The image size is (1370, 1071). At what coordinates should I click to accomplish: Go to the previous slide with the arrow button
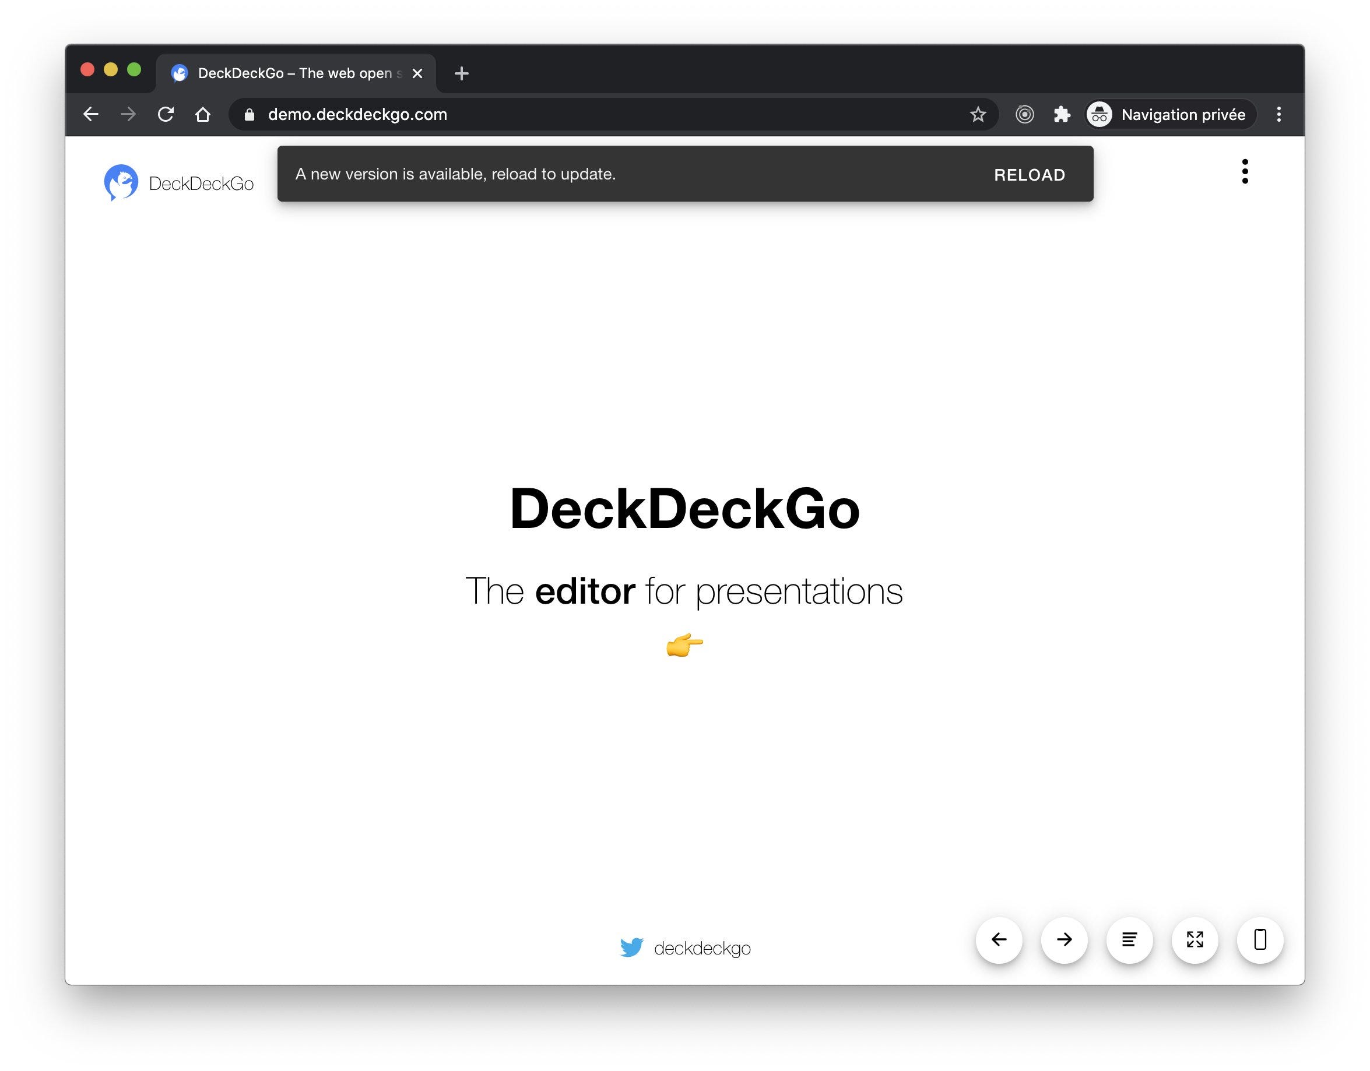tap(999, 939)
